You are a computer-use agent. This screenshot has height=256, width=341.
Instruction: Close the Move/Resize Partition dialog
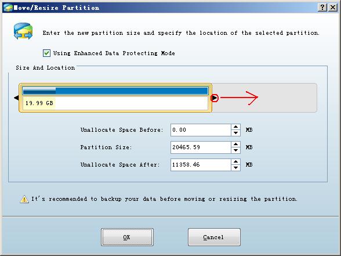(x=333, y=8)
